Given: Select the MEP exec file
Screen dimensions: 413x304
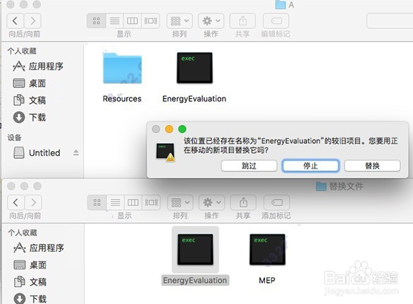Looking at the screenshot, I should tap(267, 250).
